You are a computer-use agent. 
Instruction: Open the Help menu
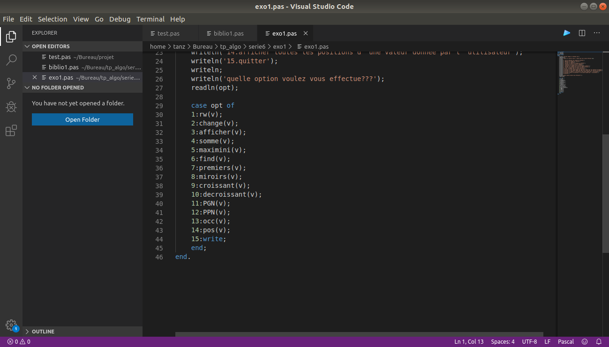(x=178, y=19)
